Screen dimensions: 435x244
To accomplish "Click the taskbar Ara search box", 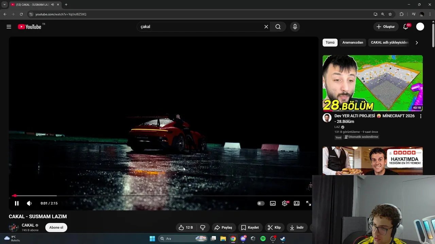I will click(x=183, y=239).
